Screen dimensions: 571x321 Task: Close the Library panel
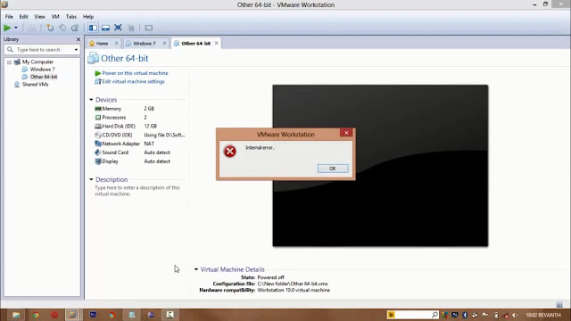[x=79, y=39]
